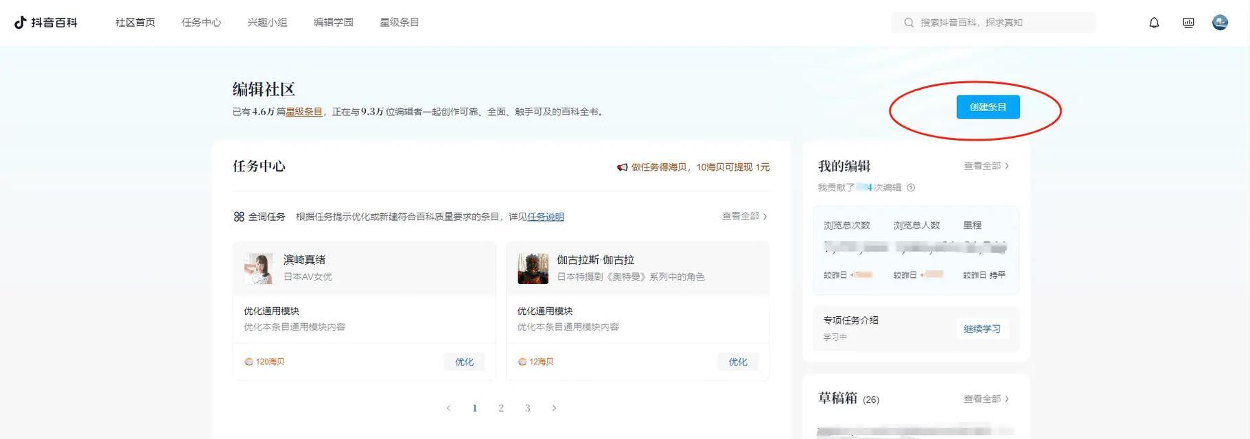Open the data dashboard icon
The image size is (1250, 439).
(1188, 23)
